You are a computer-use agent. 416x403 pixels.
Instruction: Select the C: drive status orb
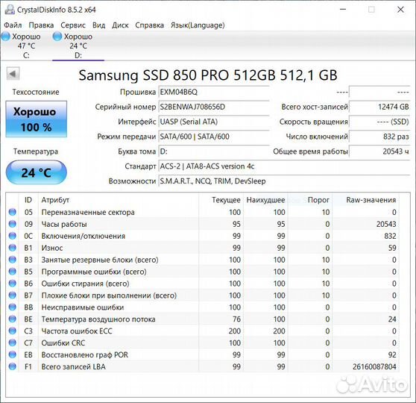6,36
